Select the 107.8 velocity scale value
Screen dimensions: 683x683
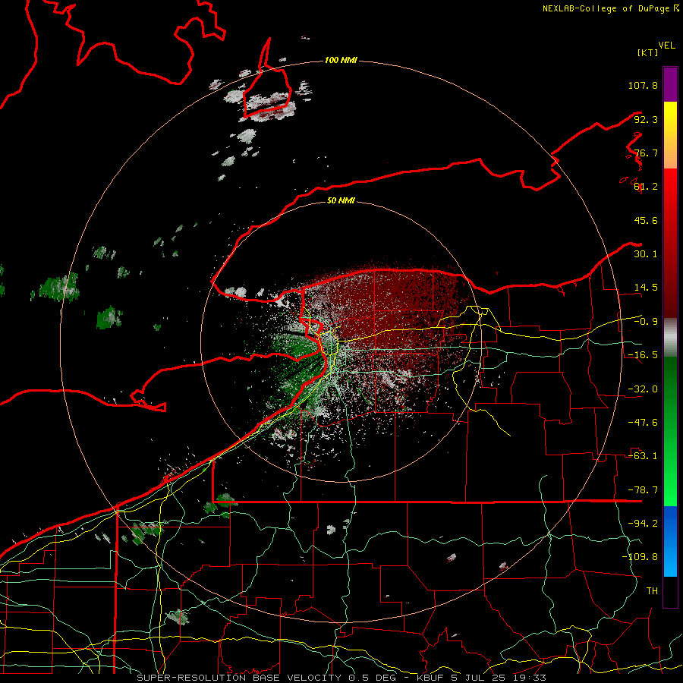coord(643,85)
